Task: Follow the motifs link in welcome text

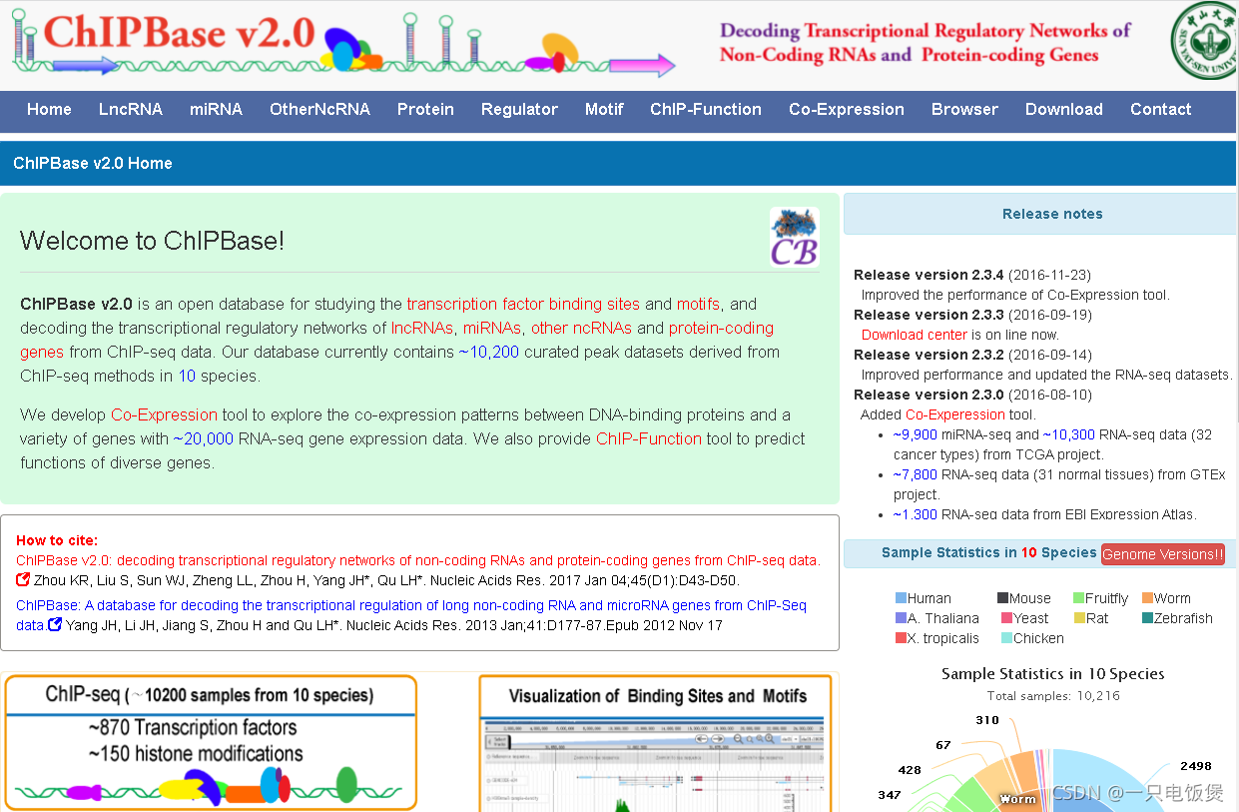Action: 698,304
